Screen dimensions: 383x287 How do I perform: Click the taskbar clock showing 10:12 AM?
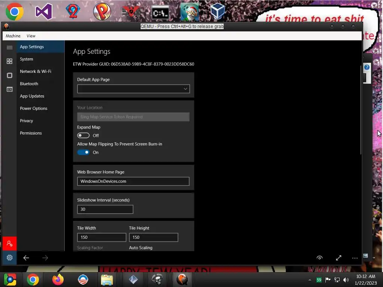point(366,280)
